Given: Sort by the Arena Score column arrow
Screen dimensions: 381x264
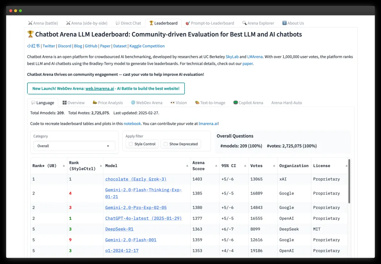Looking at the screenshot, I should (216, 166).
